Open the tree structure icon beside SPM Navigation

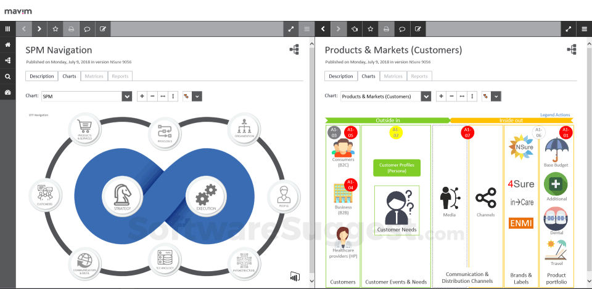coord(294,50)
